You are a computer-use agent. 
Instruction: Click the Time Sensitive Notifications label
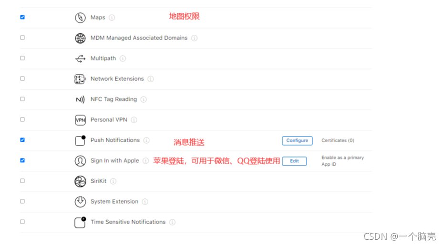(x=128, y=222)
